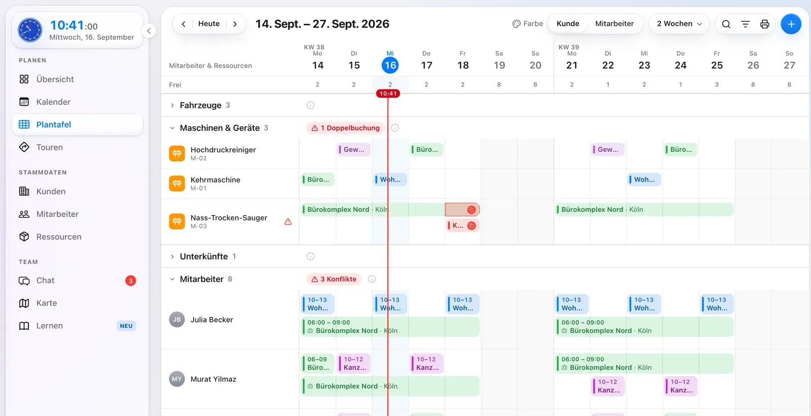This screenshot has width=811, height=416.
Task: Open Ressourcen in sidebar
Action: [x=78, y=237]
